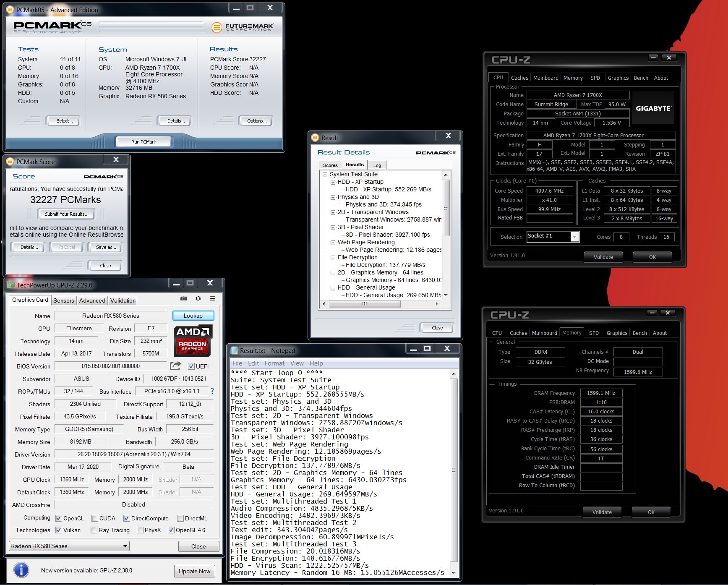The height and width of the screenshot is (585, 728).
Task: Open the Validation tab in GPU-Z
Action: coord(123,300)
